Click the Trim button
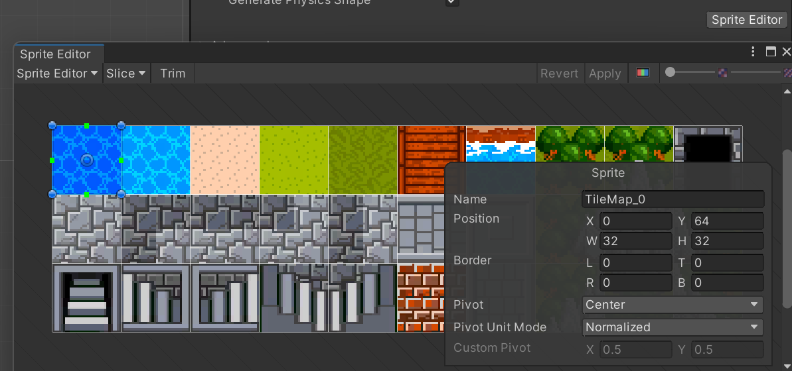Screen dimensions: 792x371 [173, 73]
